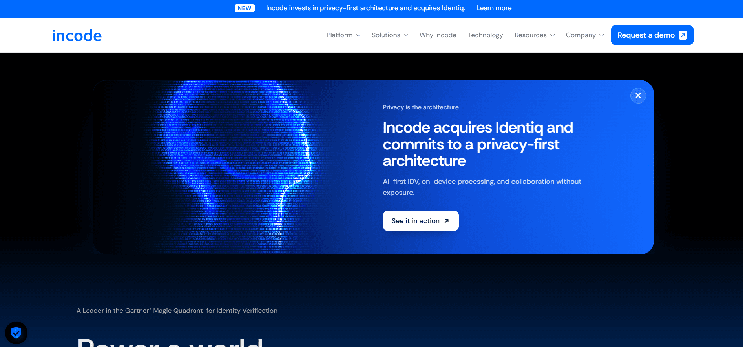Image resolution: width=743 pixels, height=347 pixels.
Task: Click the NEW badge in top banner
Action: click(245, 8)
